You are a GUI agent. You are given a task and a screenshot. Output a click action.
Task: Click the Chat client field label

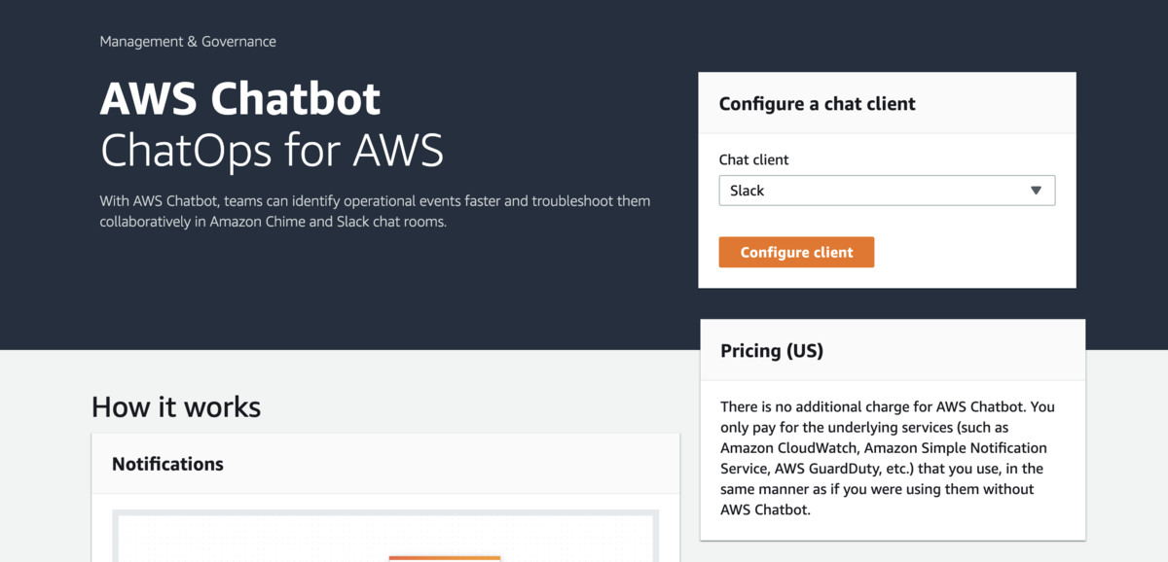pyautogui.click(x=753, y=159)
